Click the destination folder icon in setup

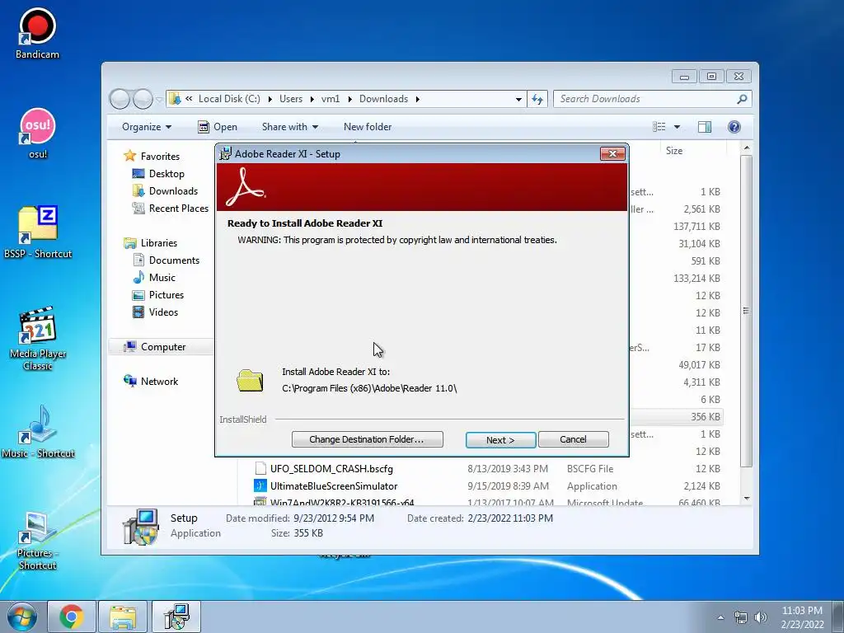pyautogui.click(x=250, y=381)
